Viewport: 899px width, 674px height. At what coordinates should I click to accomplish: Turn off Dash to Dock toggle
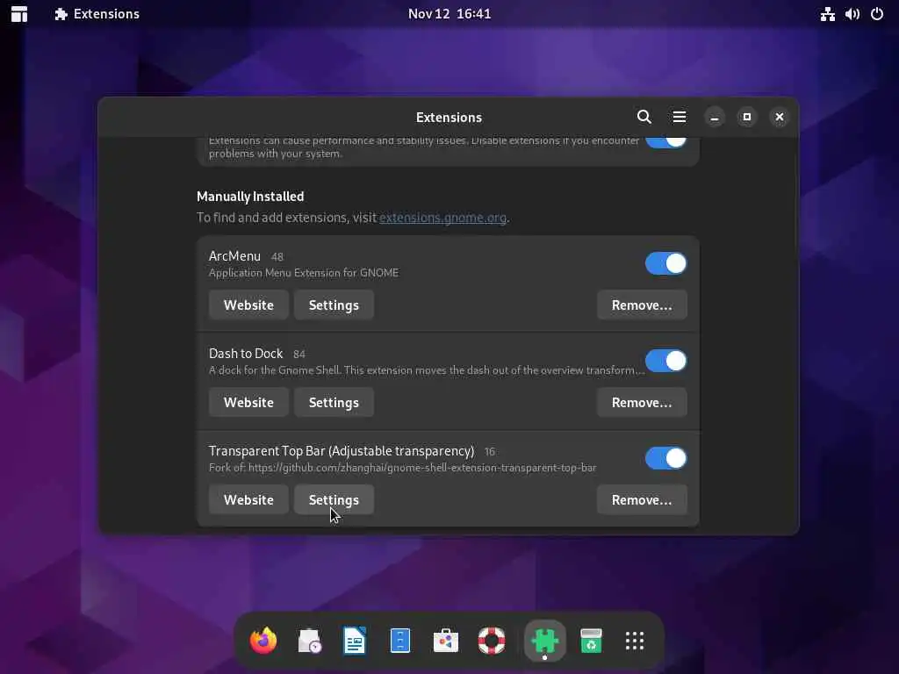(x=665, y=361)
